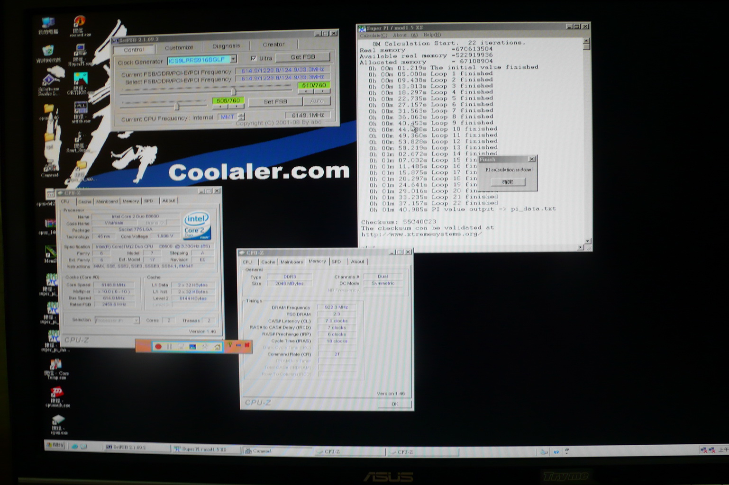The width and height of the screenshot is (729, 485).
Task: Click the pause icon on floating toolbar
Action: [169, 347]
